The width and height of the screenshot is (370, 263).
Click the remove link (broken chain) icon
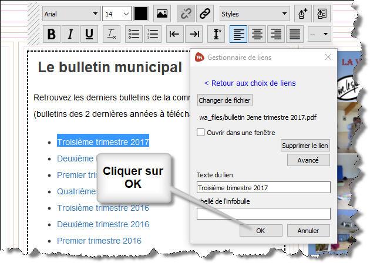coord(186,14)
